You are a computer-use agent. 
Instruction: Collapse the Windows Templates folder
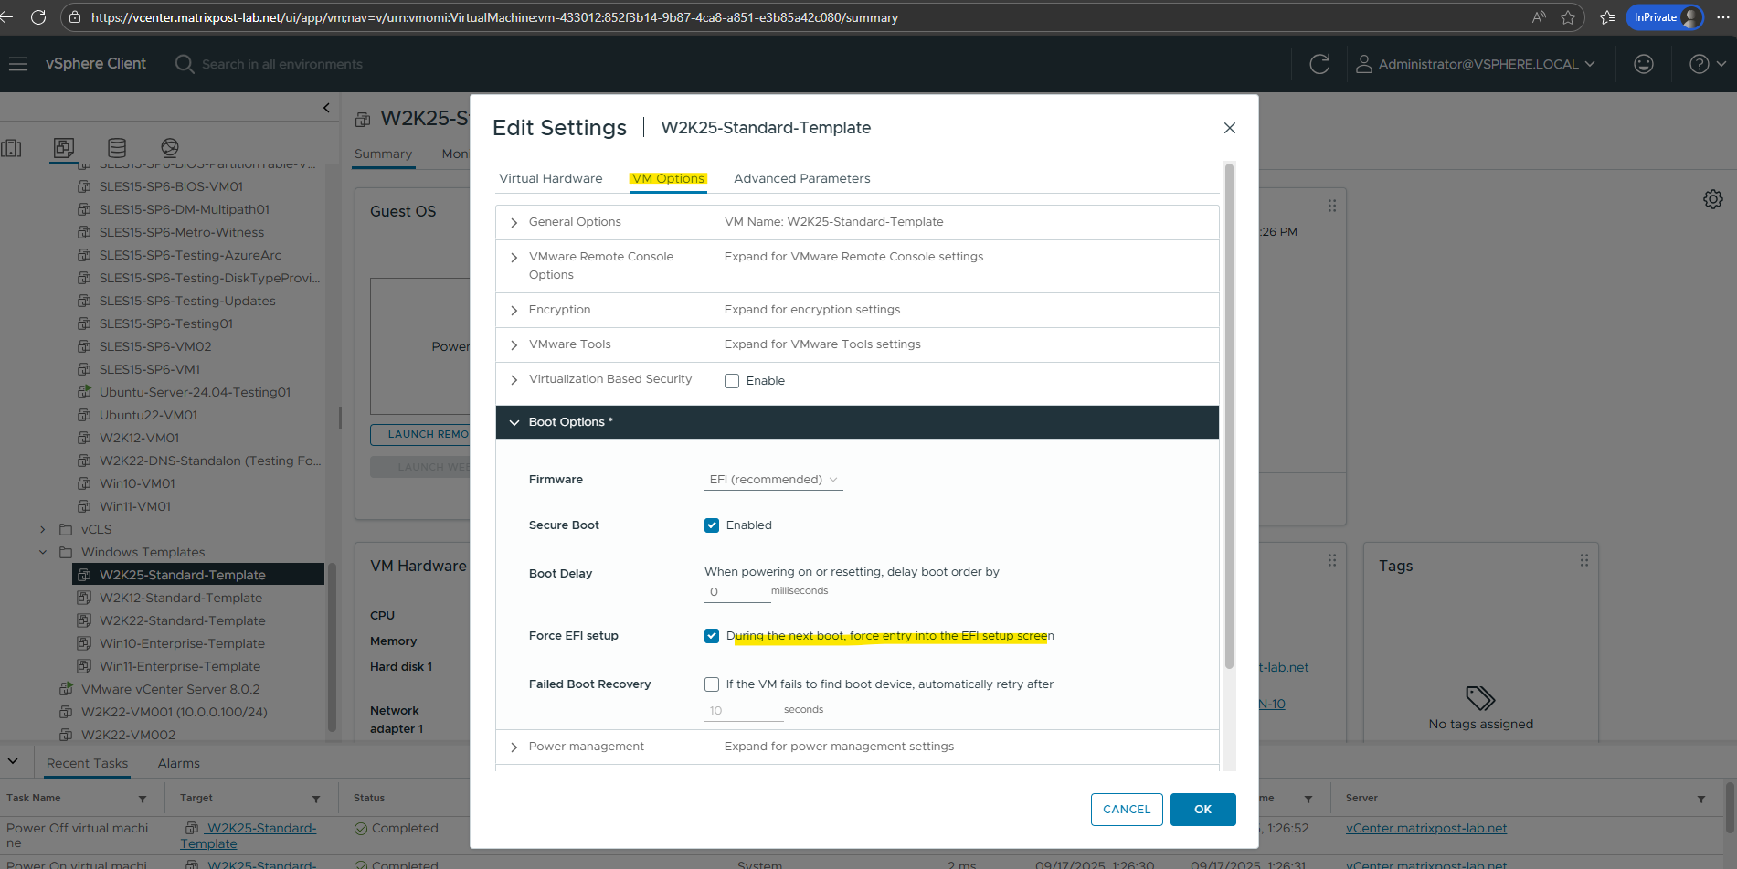tap(42, 552)
